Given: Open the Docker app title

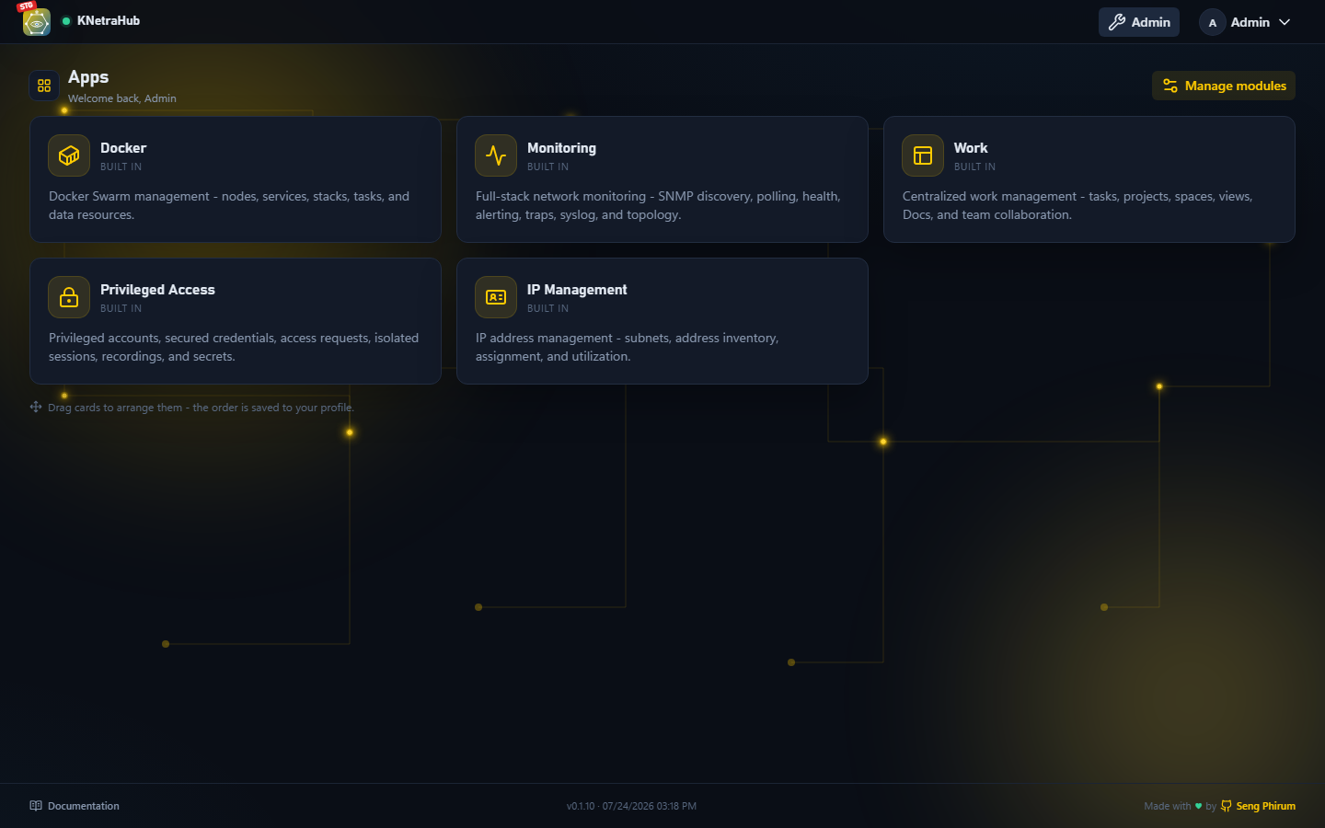Looking at the screenshot, I should pos(123,148).
